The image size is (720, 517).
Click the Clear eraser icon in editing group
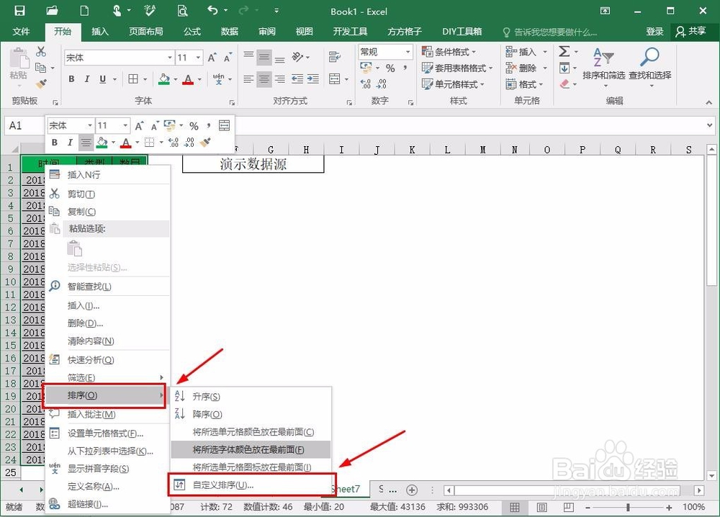(564, 84)
